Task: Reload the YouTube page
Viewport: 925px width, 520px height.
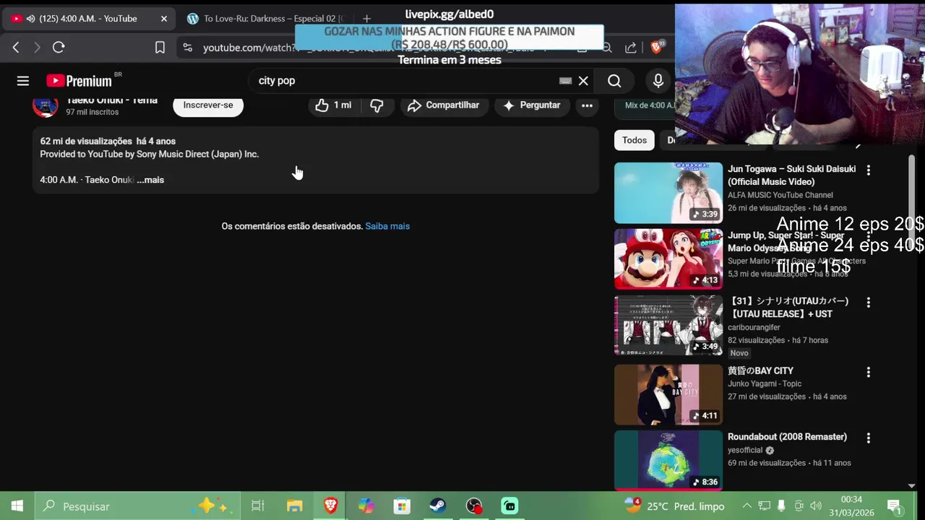Action: pyautogui.click(x=59, y=48)
